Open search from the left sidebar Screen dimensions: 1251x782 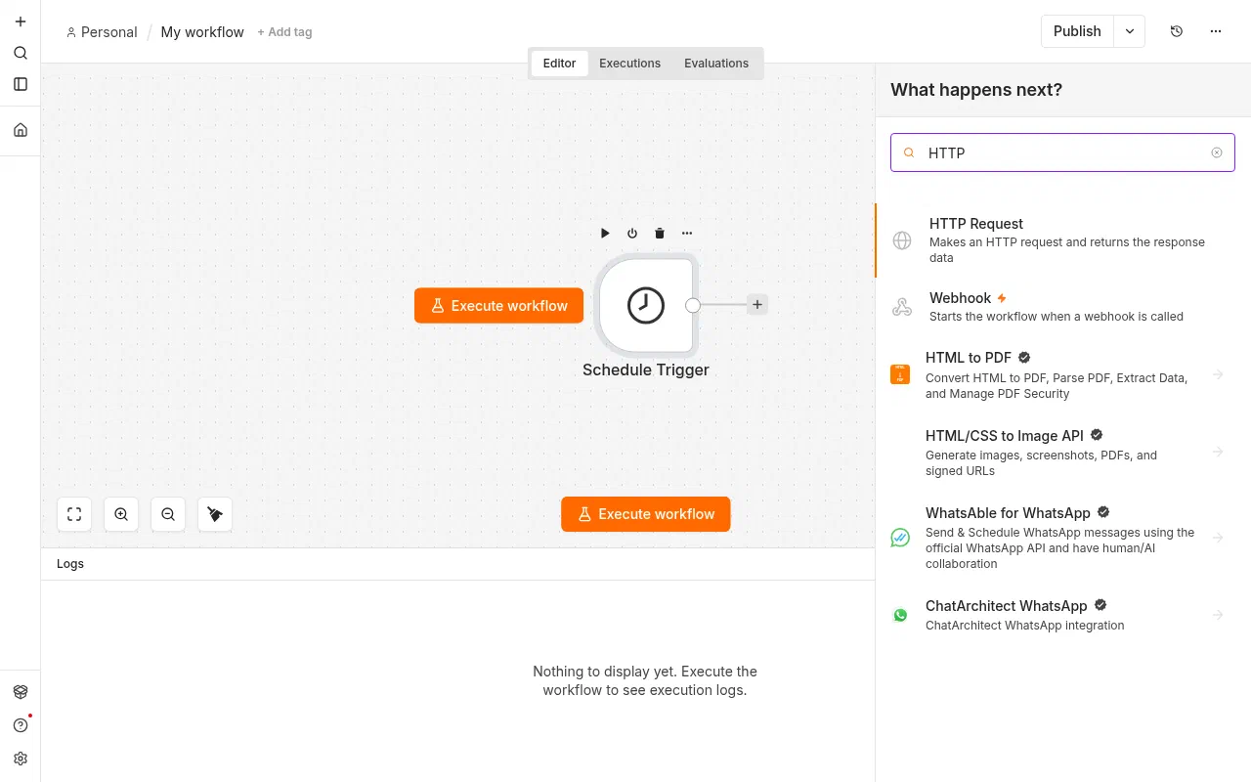coord(21,53)
